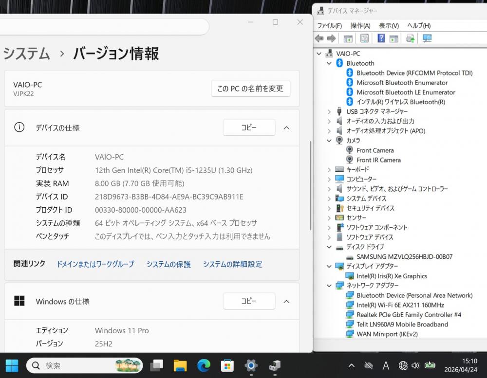487x378 pixels.
Task: Expand the キーボード device category
Action: click(330, 169)
